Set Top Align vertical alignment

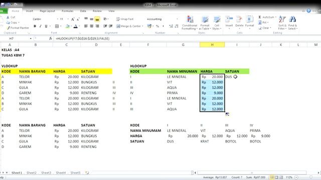pyautogui.click(x=86, y=19)
